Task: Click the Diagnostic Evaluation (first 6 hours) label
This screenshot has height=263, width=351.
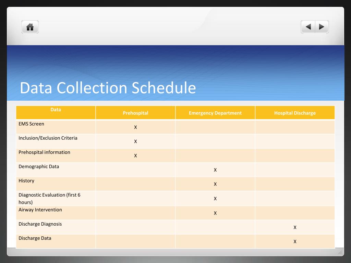Action: coord(49,199)
